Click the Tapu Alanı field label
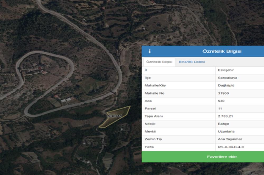 [154, 116]
